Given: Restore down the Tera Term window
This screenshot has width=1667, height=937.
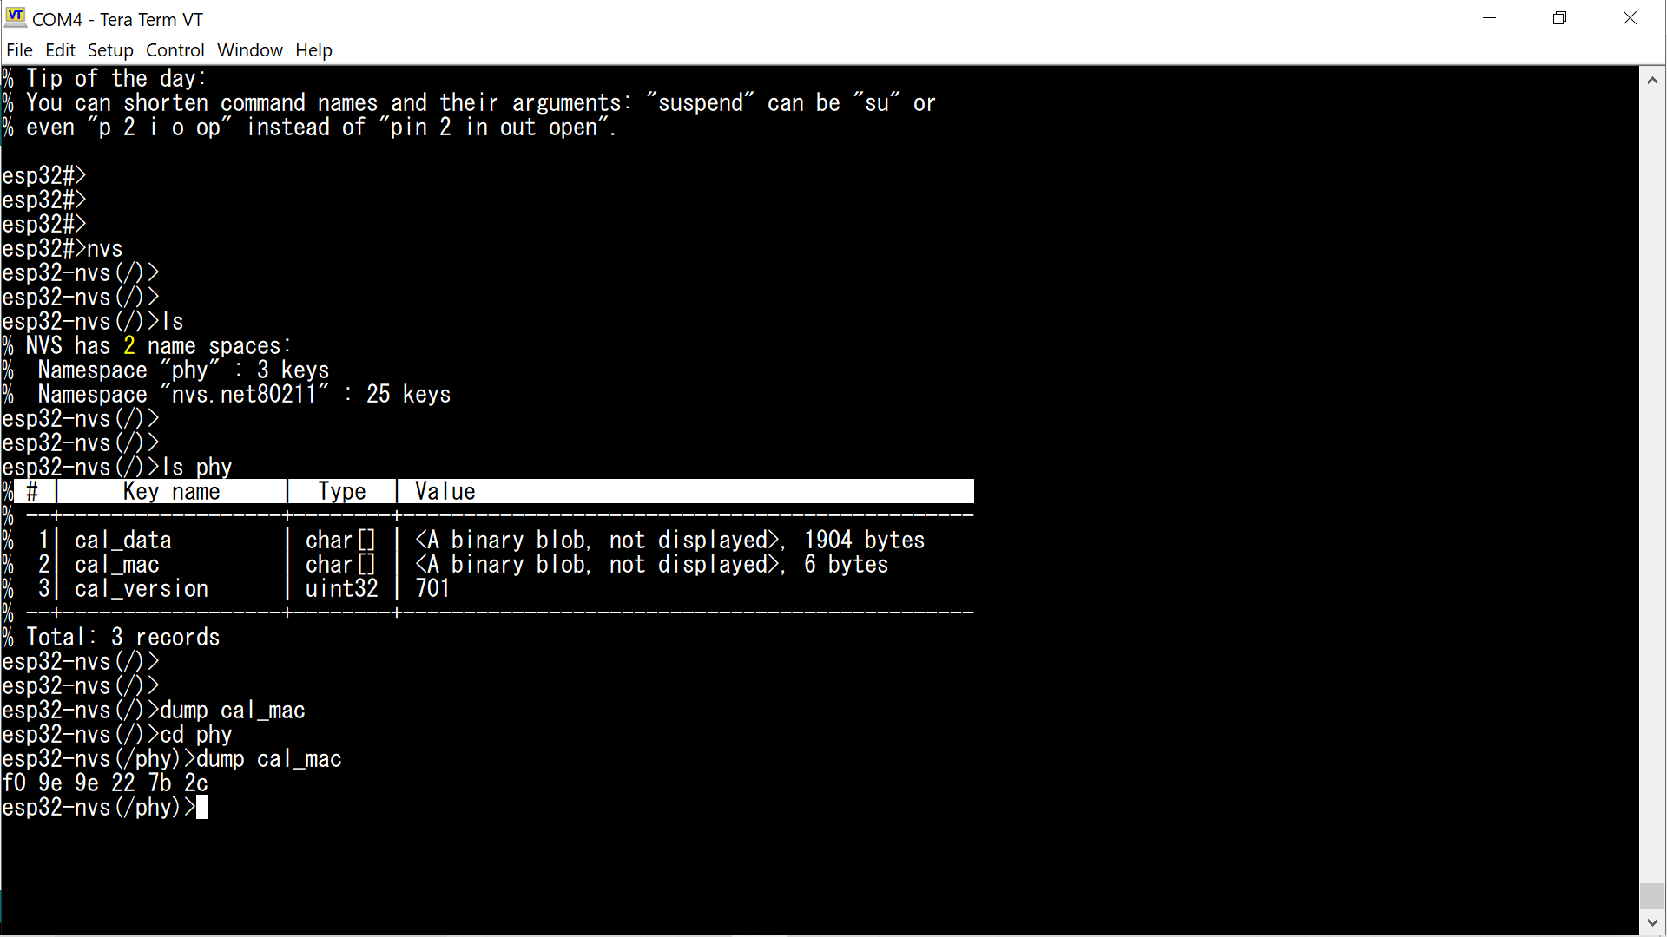Looking at the screenshot, I should pyautogui.click(x=1559, y=18).
